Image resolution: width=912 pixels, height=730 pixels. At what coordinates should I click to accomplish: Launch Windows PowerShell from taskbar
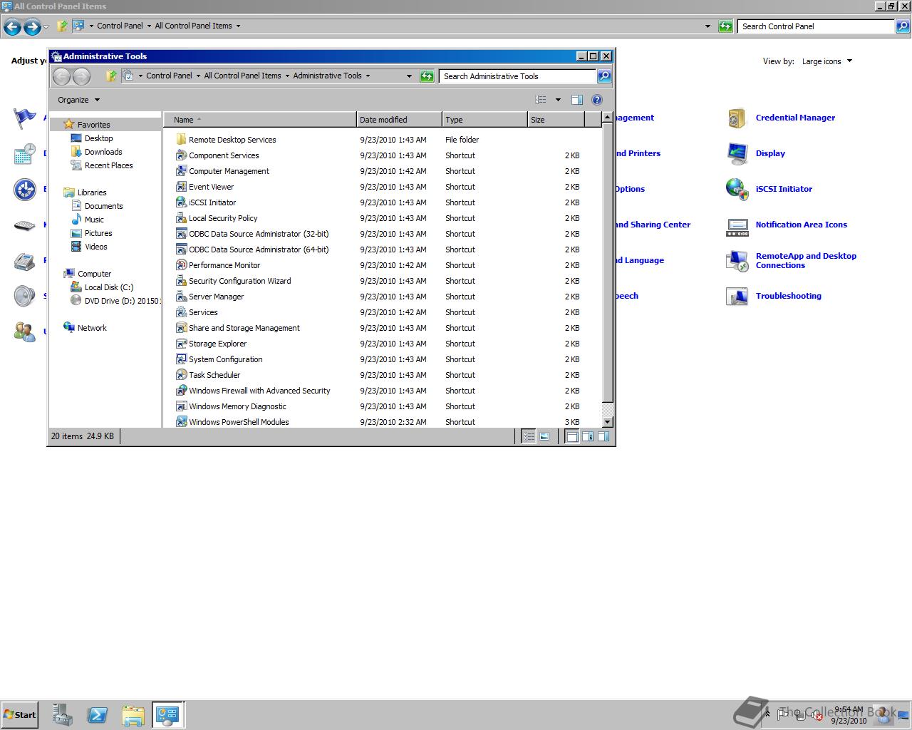[x=98, y=715]
